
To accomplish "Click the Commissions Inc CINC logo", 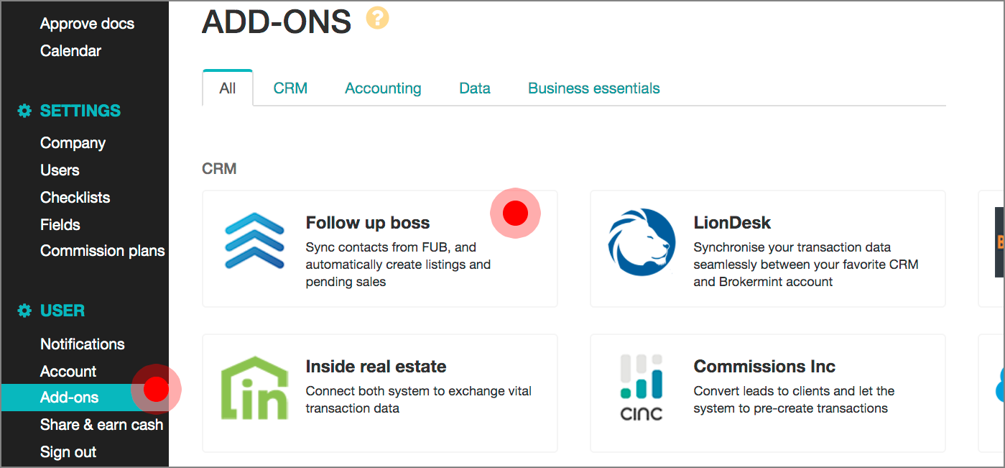I will [x=642, y=387].
